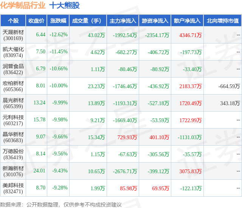The width and height of the screenshot is (242, 208).
Task: Click main inflow value -2676.71万
Action: click(x=125, y=171)
